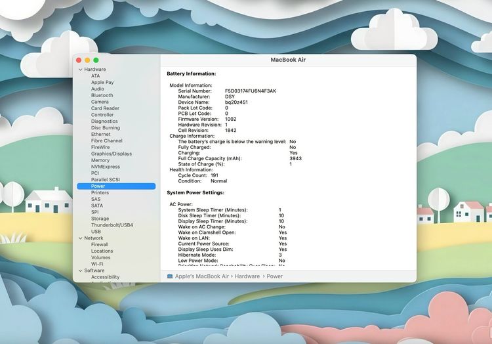Click Apple's MacBook Air in path bar

[202, 276]
